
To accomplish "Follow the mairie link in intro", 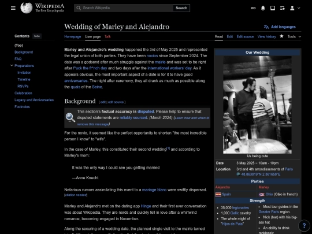I will [160, 62].
